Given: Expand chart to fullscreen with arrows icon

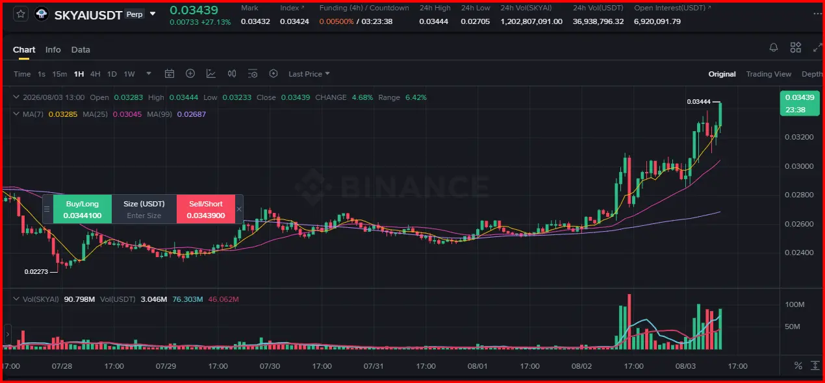Looking at the screenshot, I should pyautogui.click(x=817, y=47).
